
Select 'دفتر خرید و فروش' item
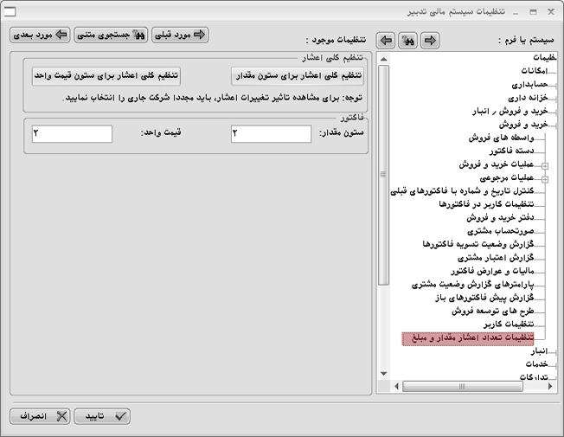(x=497, y=217)
